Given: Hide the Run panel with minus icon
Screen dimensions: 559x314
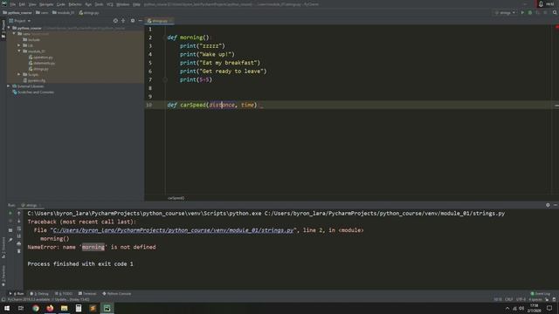Looking at the screenshot, I should pyautogui.click(x=556, y=205).
